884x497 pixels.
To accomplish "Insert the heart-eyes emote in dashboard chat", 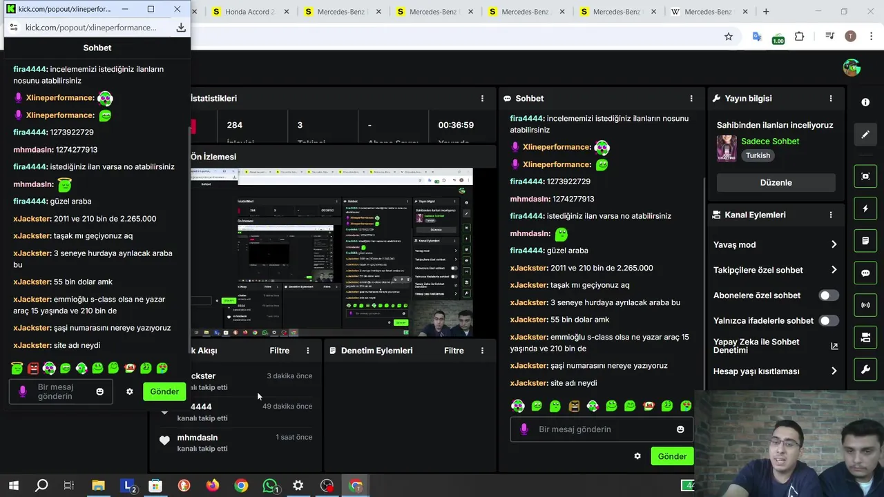I will coord(686,406).
